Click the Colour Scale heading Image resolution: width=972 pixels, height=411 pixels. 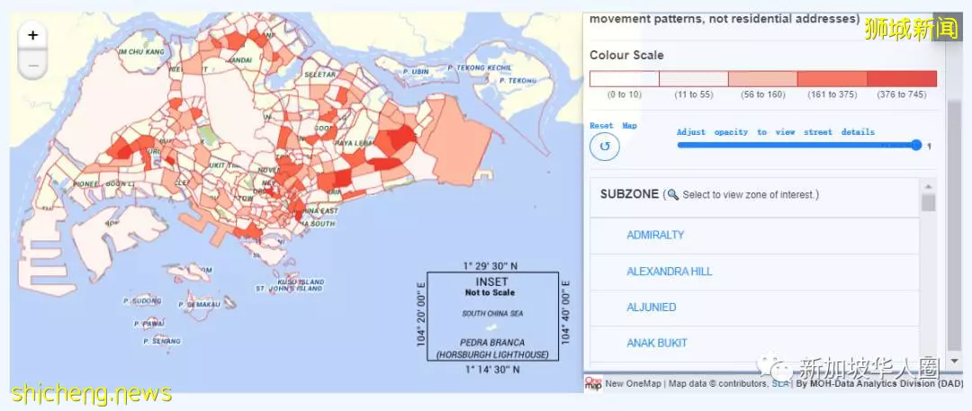(x=626, y=55)
